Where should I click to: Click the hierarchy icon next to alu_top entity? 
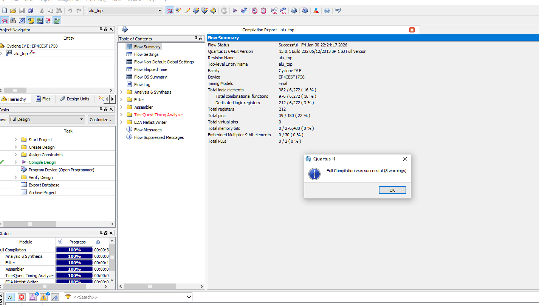click(33, 53)
